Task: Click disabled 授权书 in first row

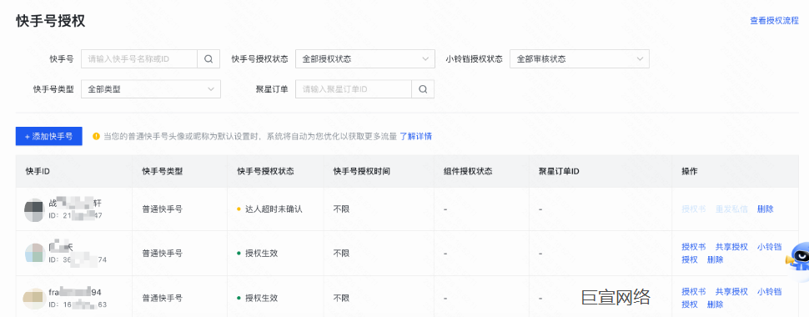Action: (693, 209)
